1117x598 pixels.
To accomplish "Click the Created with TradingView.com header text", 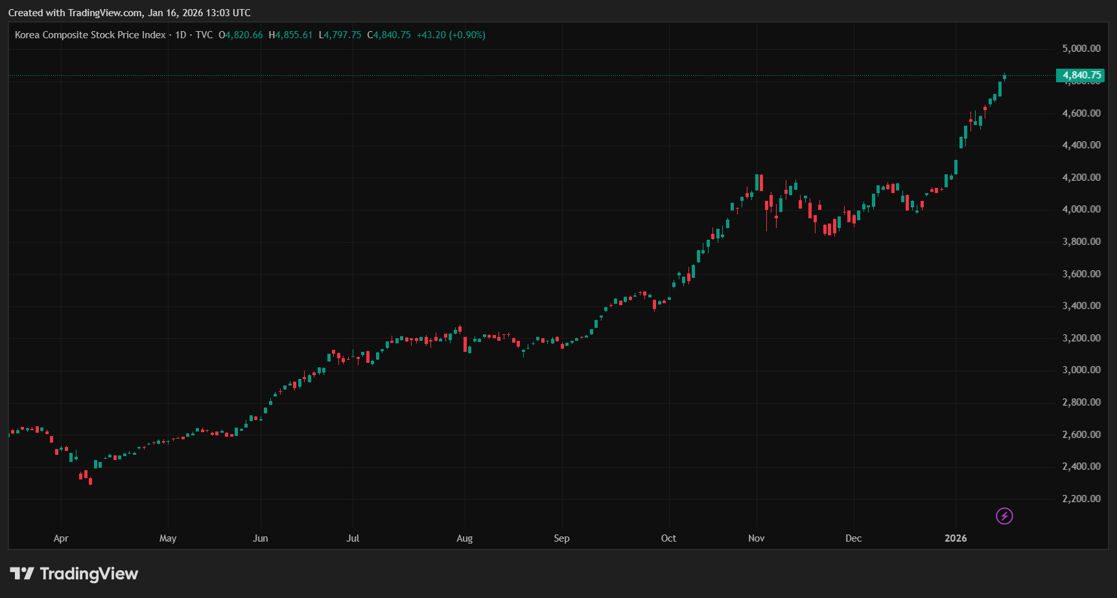I will [129, 13].
